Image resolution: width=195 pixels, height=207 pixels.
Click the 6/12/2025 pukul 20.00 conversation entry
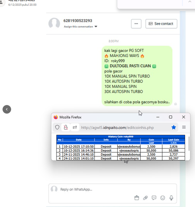click(x=22, y=5)
